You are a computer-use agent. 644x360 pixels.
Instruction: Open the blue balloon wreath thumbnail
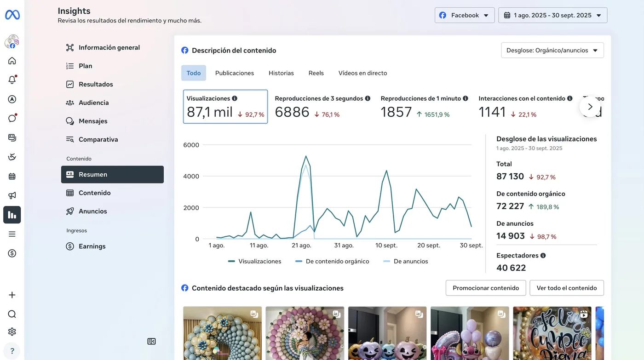[x=222, y=333]
